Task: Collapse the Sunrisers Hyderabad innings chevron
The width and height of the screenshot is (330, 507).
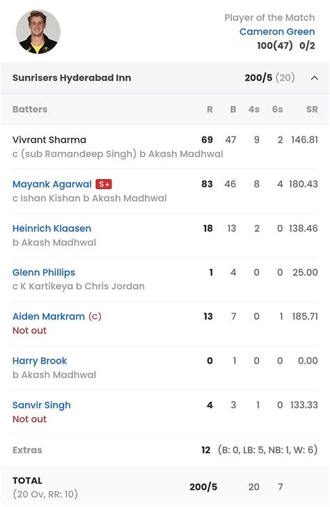Action: pyautogui.click(x=314, y=78)
